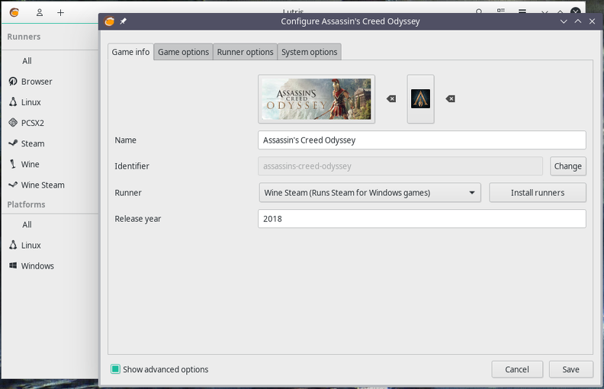Image resolution: width=604 pixels, height=389 pixels.
Task: Switch to the Game options tab
Action: 183,52
